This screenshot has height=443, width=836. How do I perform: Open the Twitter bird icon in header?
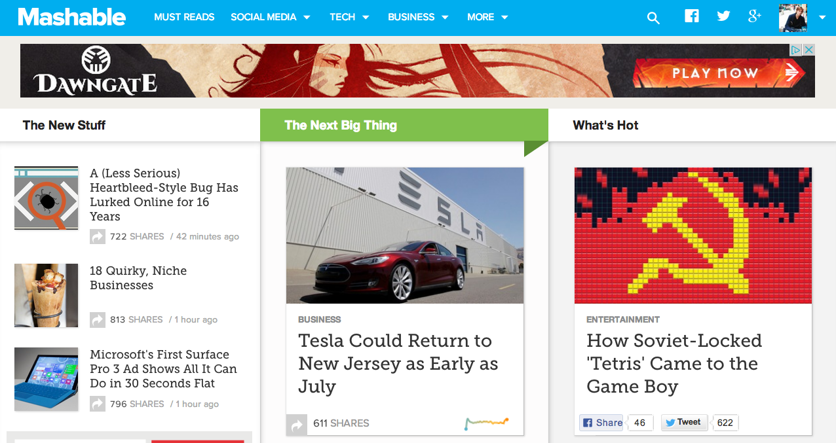point(723,16)
